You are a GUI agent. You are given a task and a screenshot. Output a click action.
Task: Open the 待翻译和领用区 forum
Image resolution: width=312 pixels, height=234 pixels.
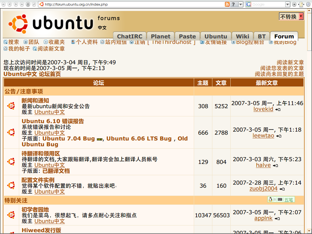click(41, 154)
